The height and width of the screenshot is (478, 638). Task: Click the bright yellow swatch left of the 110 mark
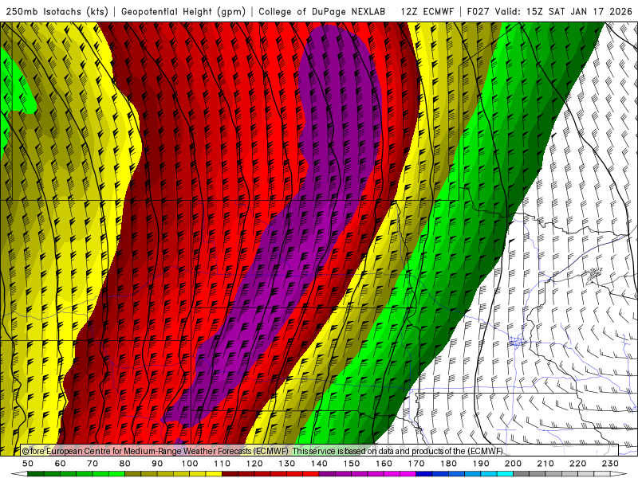tap(214, 474)
